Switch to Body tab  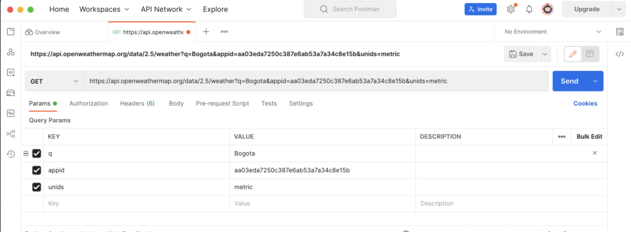[176, 104]
